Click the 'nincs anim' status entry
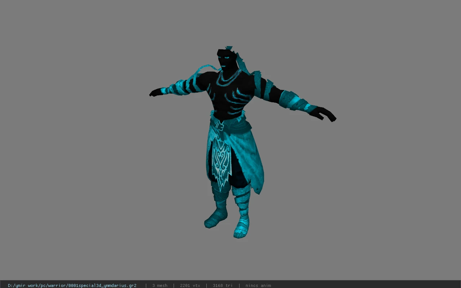461x288 pixels. [258, 285]
